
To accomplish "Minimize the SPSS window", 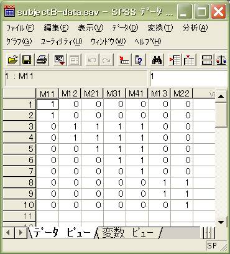I will tap(185, 12).
